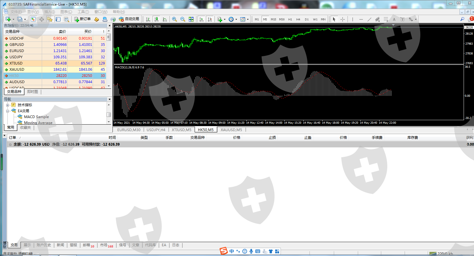Viewport: 474px width, 256px height.
Task: Switch chart to candlestick style
Action: point(156,19)
